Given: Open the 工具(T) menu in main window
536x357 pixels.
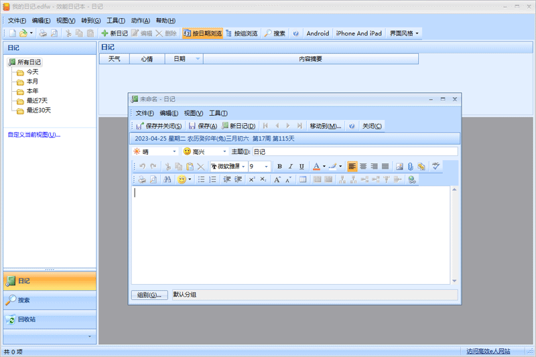Looking at the screenshot, I should tap(116, 21).
